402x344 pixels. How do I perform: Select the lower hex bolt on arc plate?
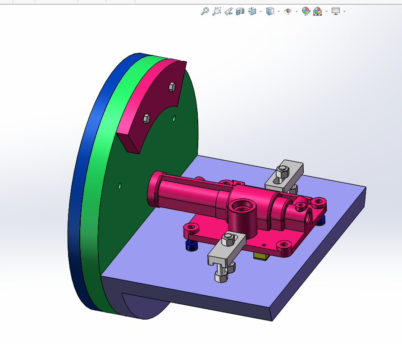146,119
